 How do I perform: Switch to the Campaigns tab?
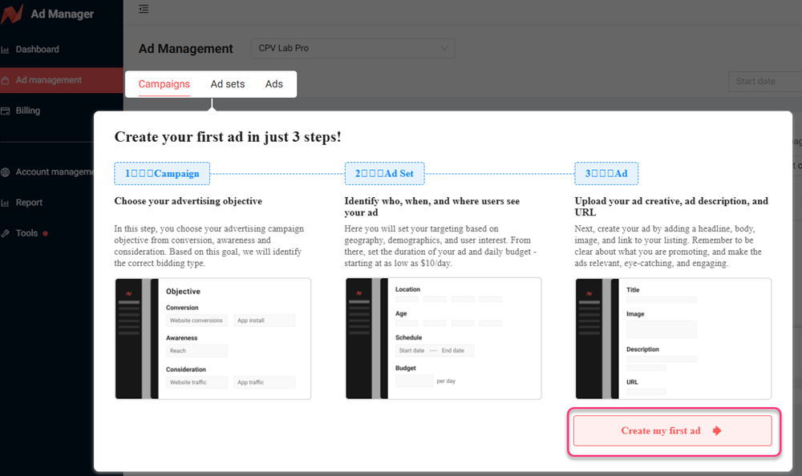[x=164, y=84]
